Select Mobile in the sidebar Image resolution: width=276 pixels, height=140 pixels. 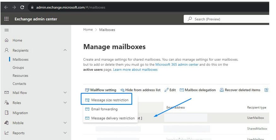[18, 123]
